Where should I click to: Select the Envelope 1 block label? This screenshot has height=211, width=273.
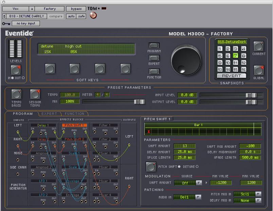pyautogui.click(x=74, y=181)
